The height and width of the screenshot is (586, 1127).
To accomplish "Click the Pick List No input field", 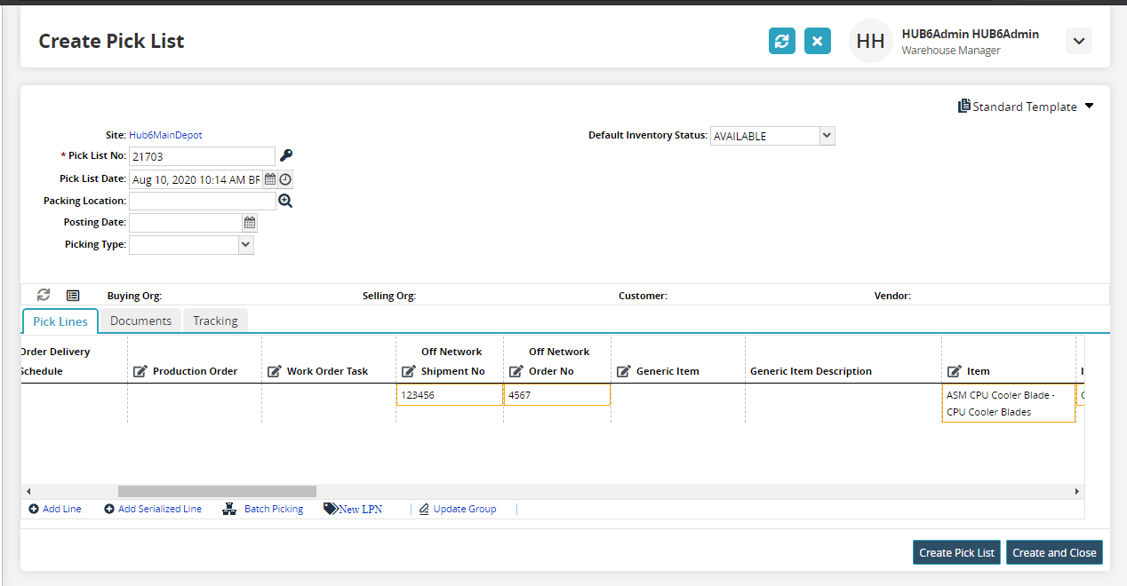I will (202, 156).
